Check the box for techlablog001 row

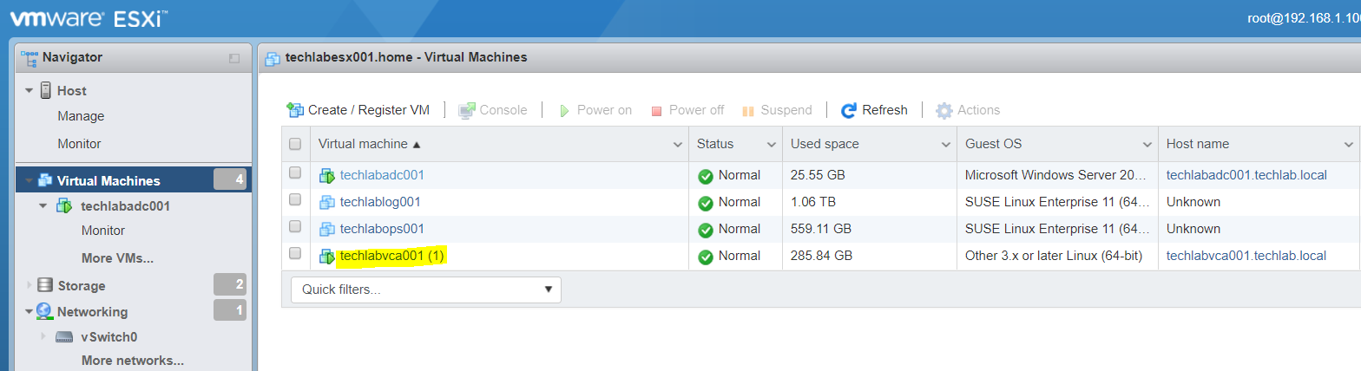295,199
